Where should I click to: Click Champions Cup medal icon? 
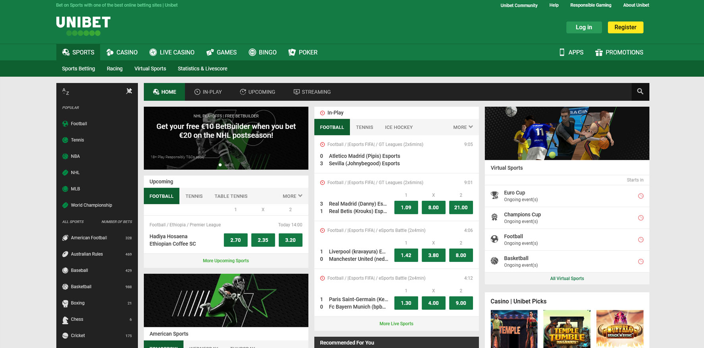click(494, 217)
